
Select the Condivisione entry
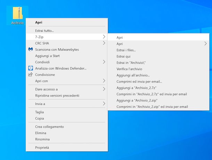[x=67, y=75]
